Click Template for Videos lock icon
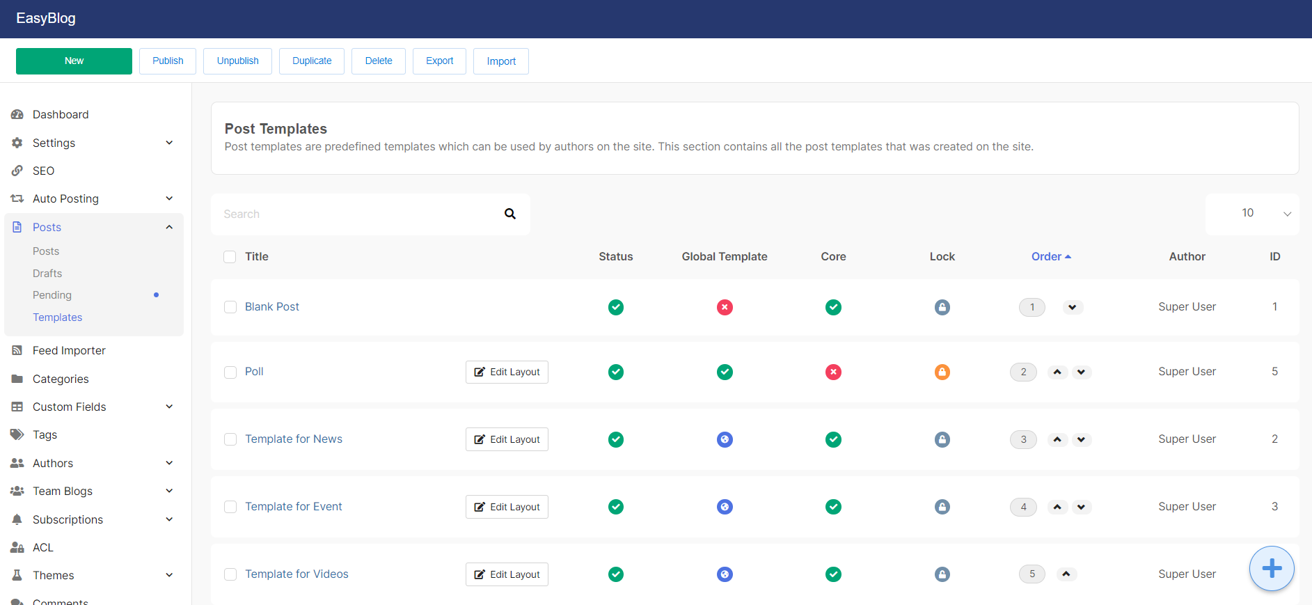The width and height of the screenshot is (1312, 605). (942, 574)
